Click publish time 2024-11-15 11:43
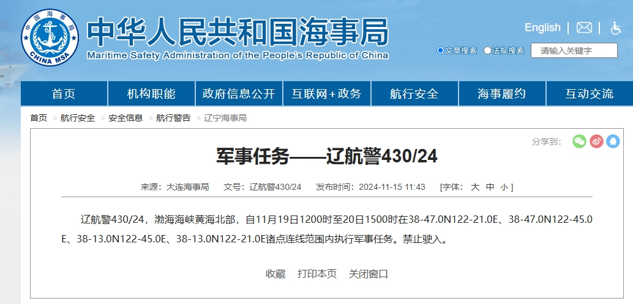The width and height of the screenshot is (633, 304). pos(392,187)
